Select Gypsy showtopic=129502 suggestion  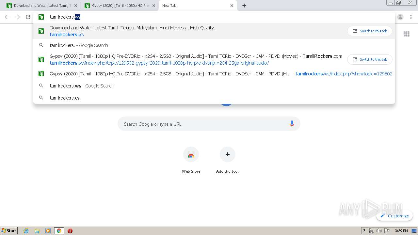pos(214,74)
